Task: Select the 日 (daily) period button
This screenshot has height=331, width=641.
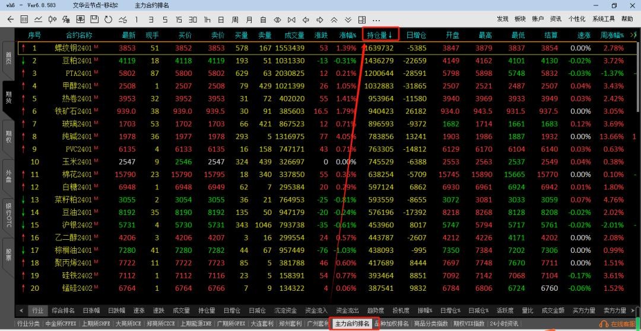Action: 221,20
